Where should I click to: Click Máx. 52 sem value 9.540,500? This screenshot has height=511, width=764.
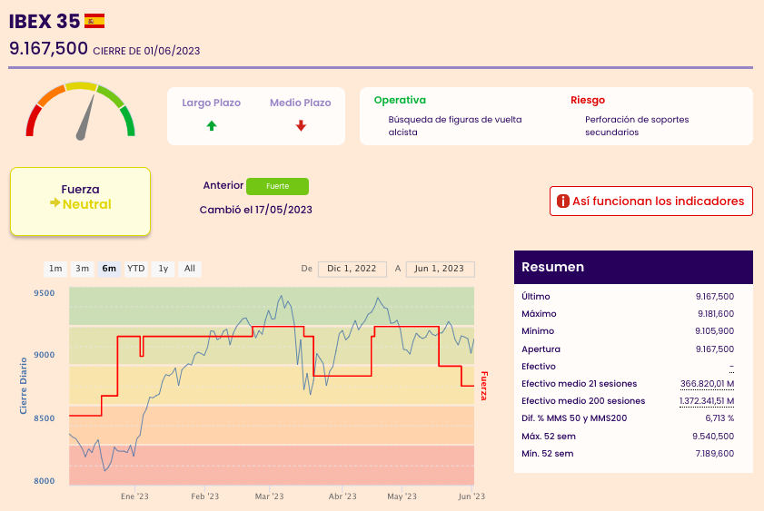point(713,436)
